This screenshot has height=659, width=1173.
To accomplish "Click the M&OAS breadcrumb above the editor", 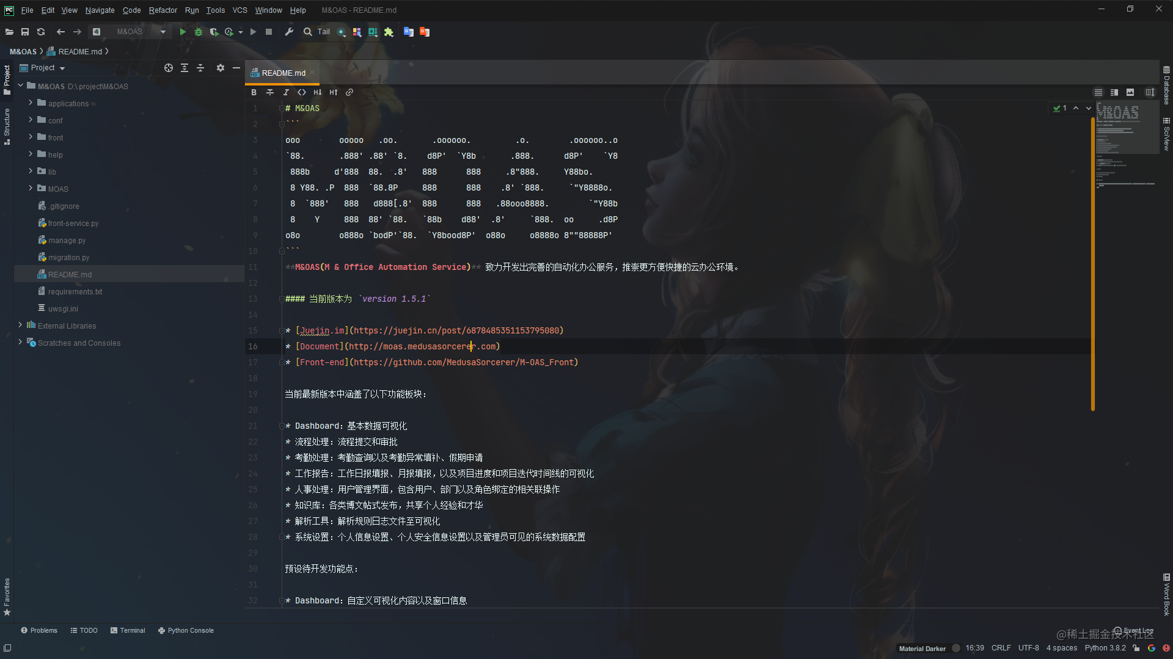I will pos(23,51).
